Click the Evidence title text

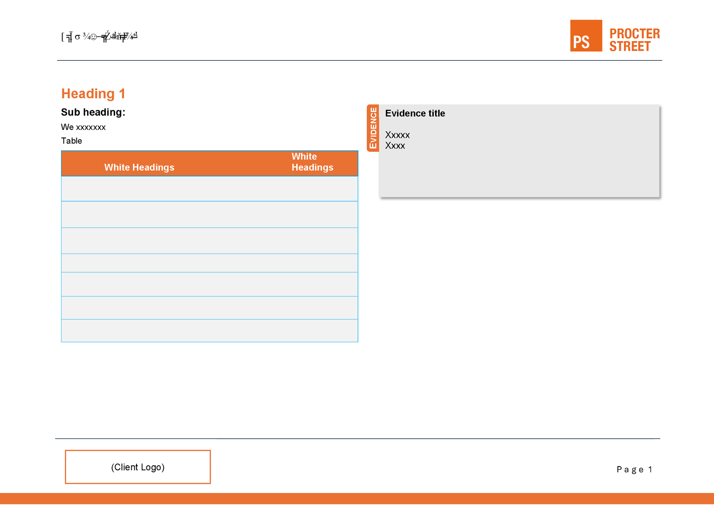pos(415,113)
